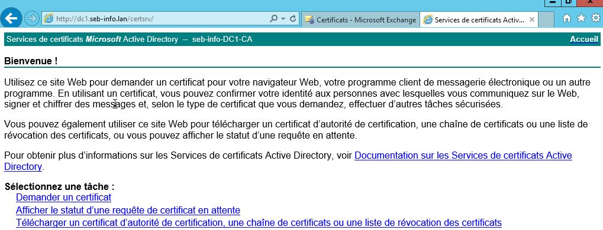Close the Services de certificats tab
The height and width of the screenshot is (230, 603).
531,20
